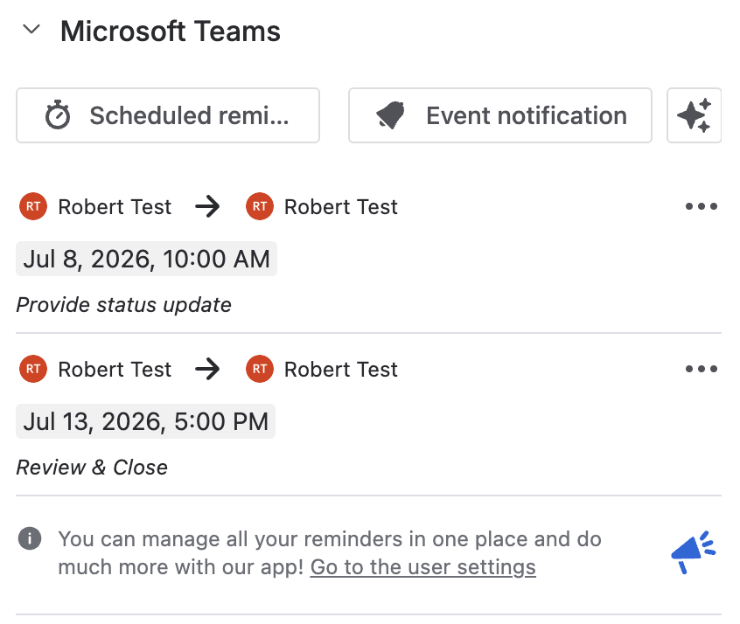Screen dimensions: 740x624
Task: Open more options for Provide status update reminder
Action: 702,206
